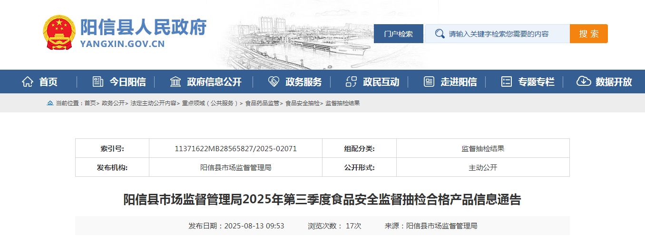Click the 门户检索 button
The width and height of the screenshot is (645, 245).
[x=399, y=34]
